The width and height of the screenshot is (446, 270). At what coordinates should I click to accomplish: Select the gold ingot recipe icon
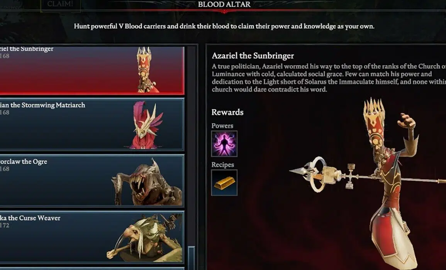[x=224, y=183]
